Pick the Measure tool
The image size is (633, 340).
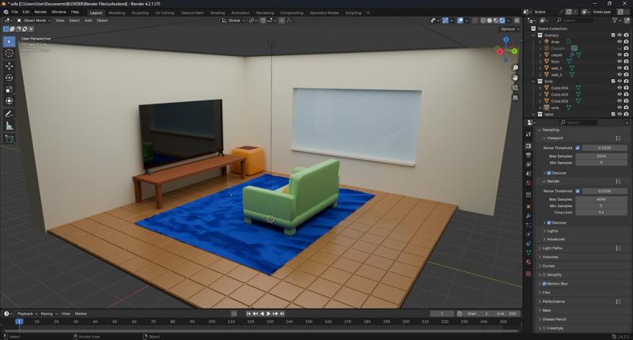point(9,126)
